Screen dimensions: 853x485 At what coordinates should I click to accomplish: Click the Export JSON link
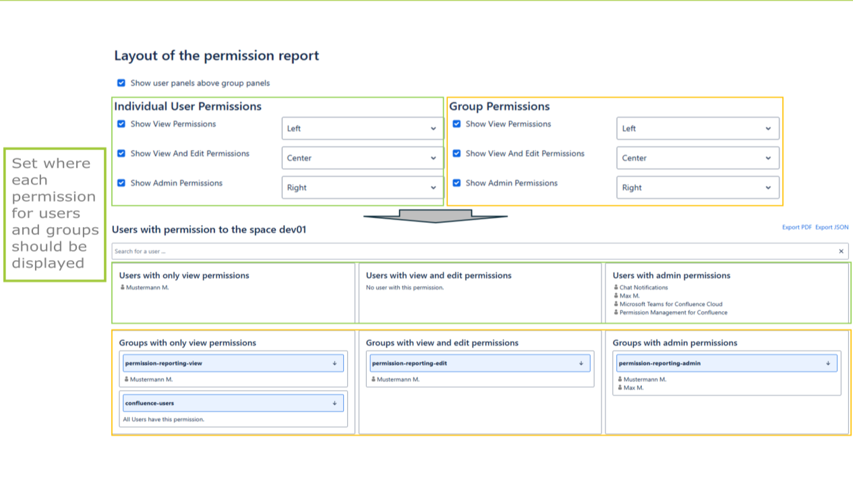click(832, 228)
